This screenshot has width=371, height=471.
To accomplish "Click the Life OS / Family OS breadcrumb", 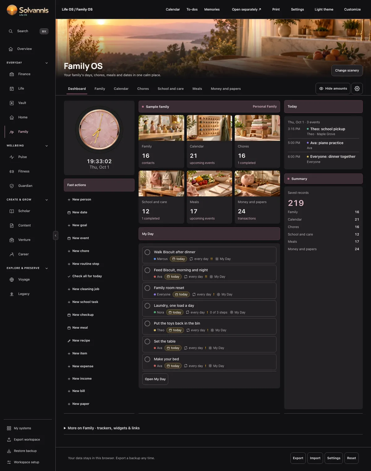I will coord(77,10).
